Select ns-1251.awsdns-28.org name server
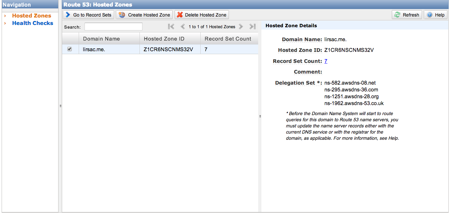Image resolution: width=450 pixels, height=214 pixels. coord(351,96)
